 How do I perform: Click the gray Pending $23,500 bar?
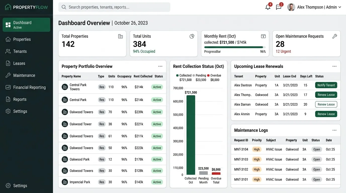coord(203,173)
